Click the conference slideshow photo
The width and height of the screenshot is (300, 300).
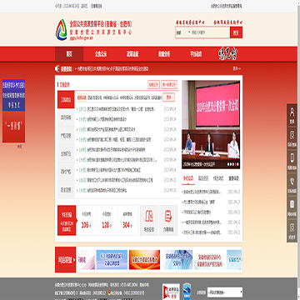click(211, 125)
